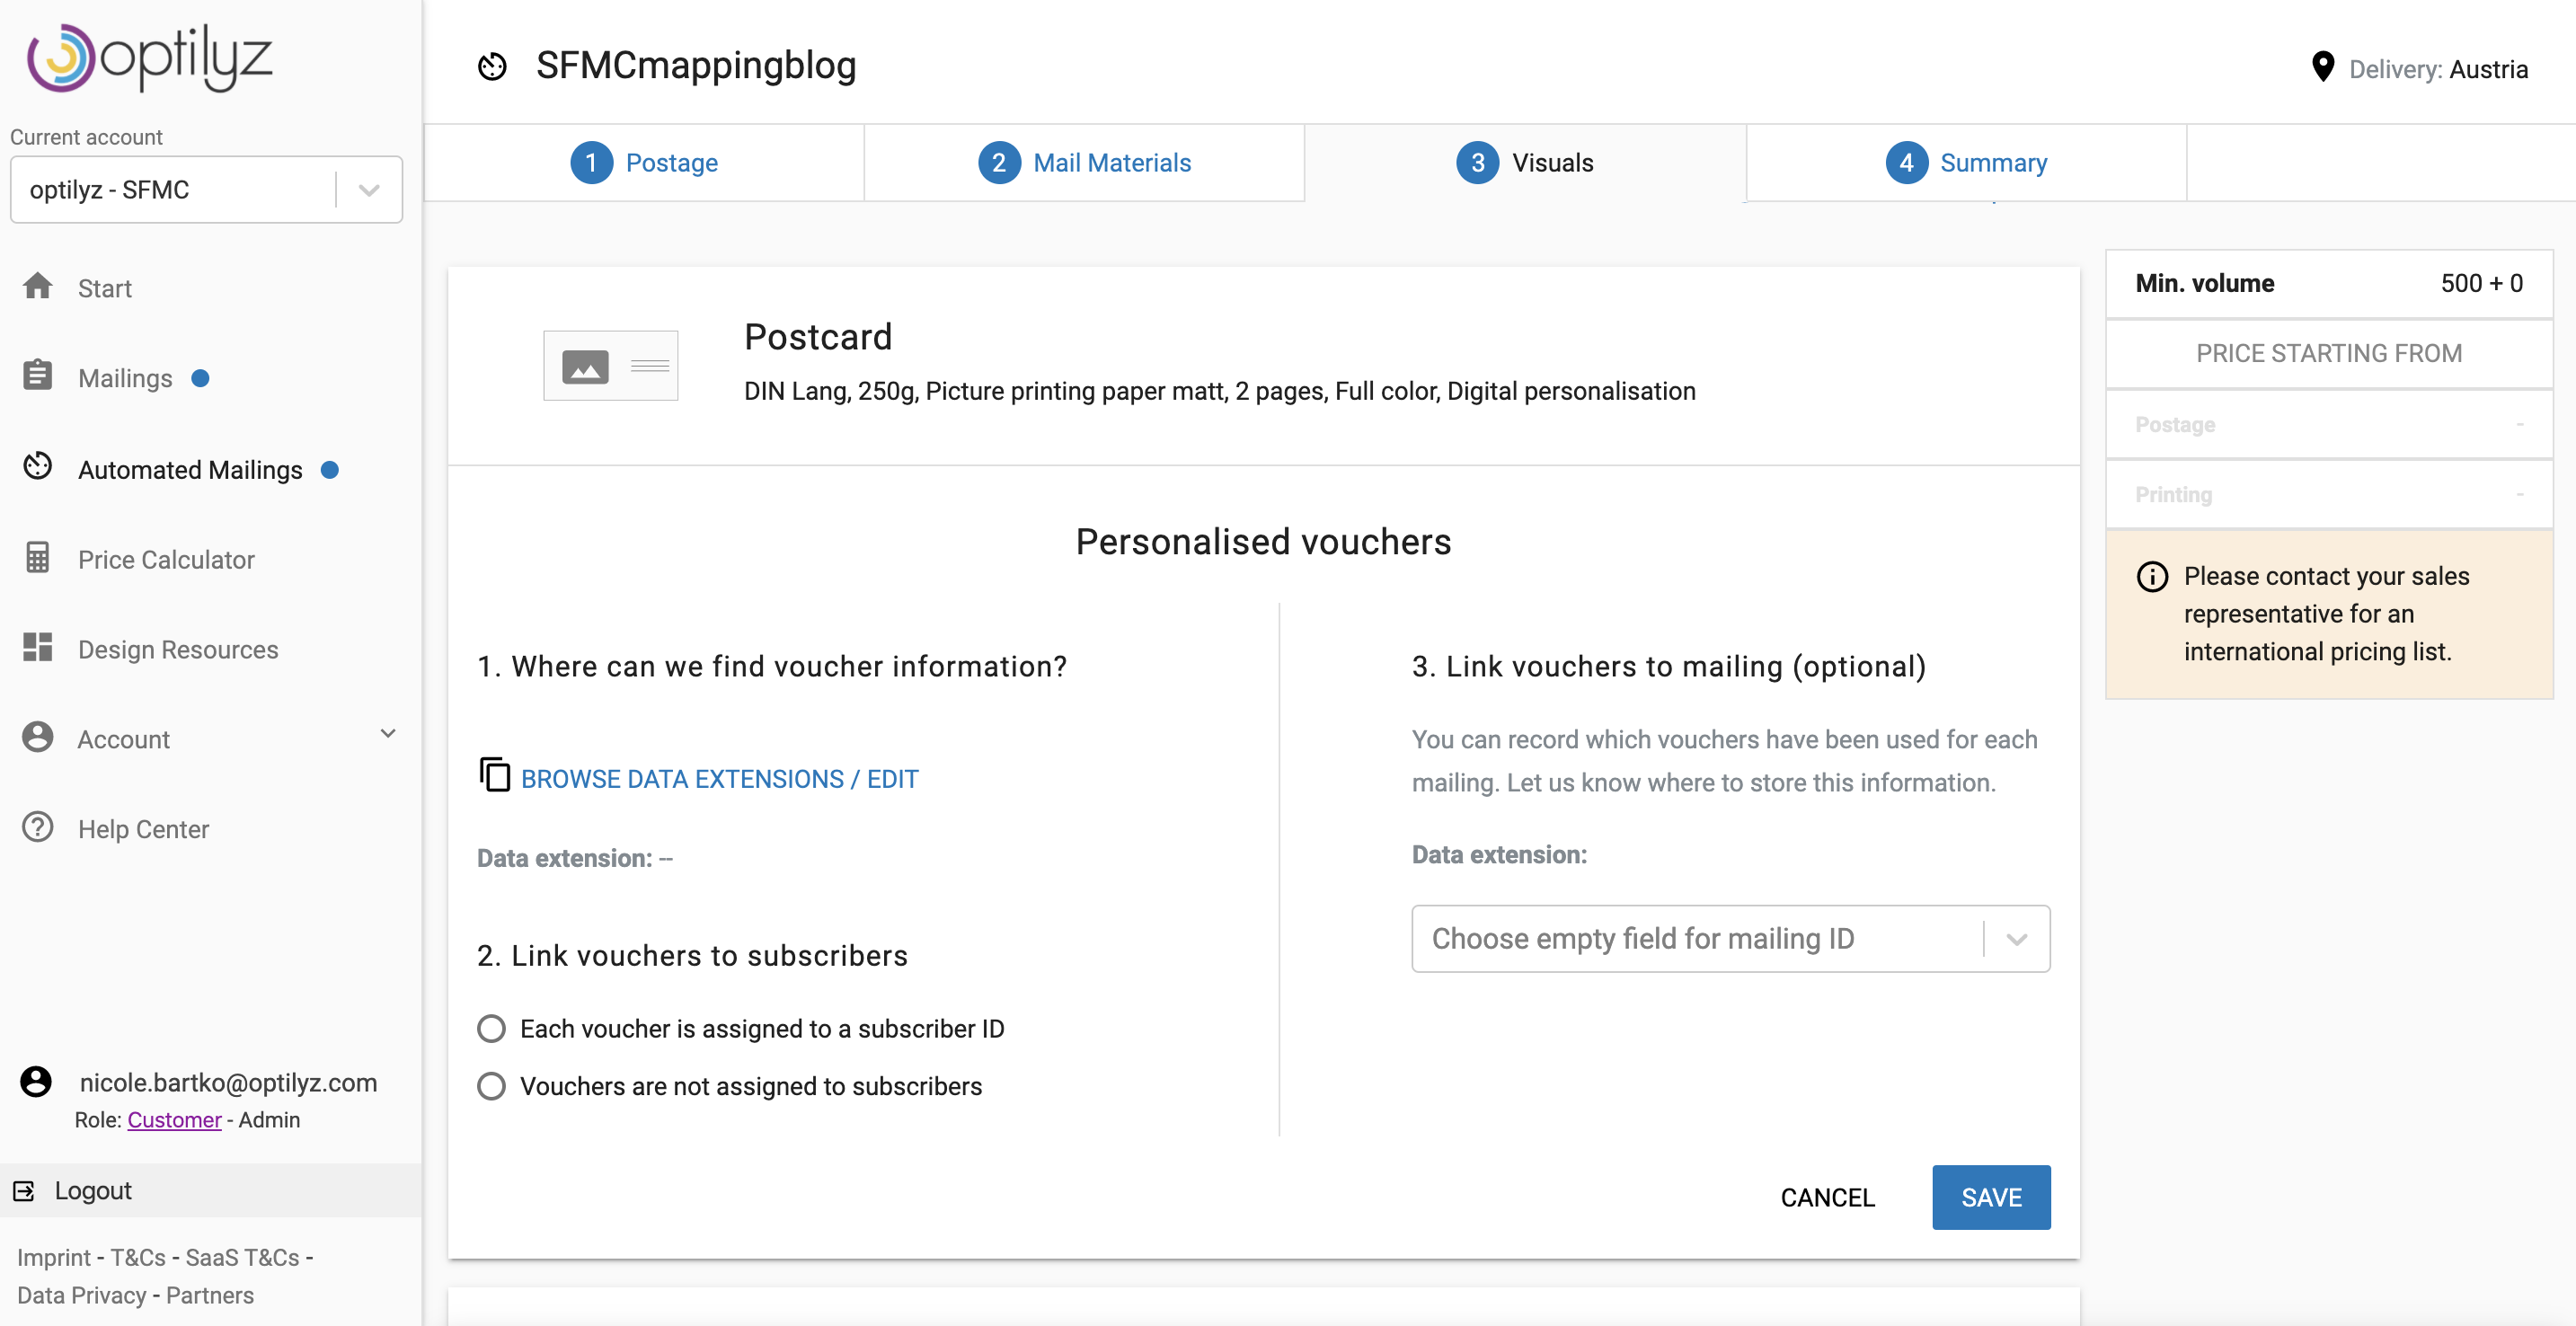Open the Price Calculator icon
2576x1326 pixels.
click(x=38, y=558)
